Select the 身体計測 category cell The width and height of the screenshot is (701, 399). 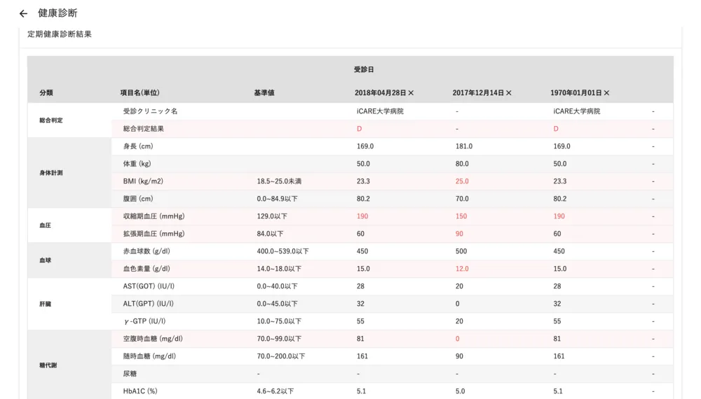[51, 173]
